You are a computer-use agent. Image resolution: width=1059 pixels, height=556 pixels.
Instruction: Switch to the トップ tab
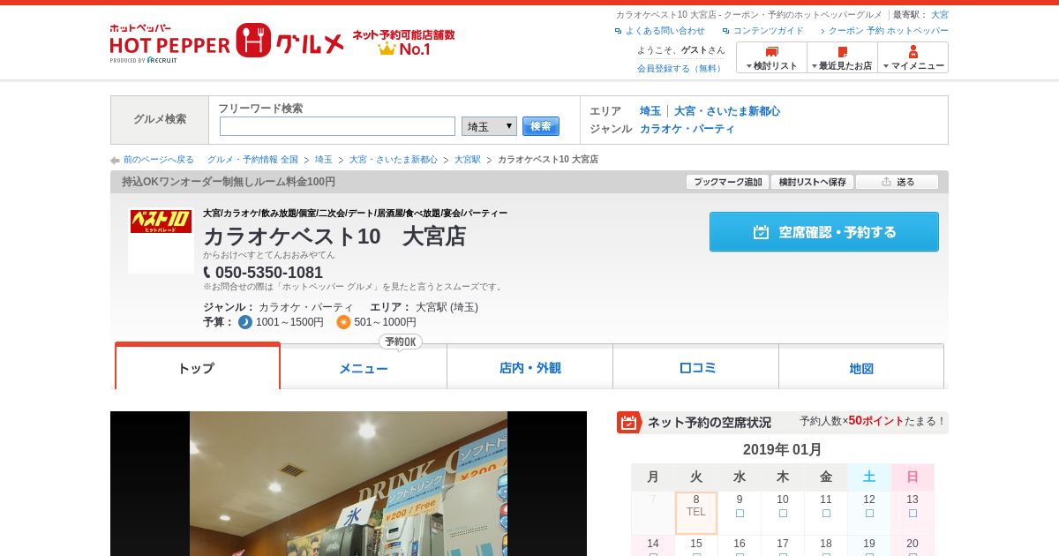[x=197, y=367]
